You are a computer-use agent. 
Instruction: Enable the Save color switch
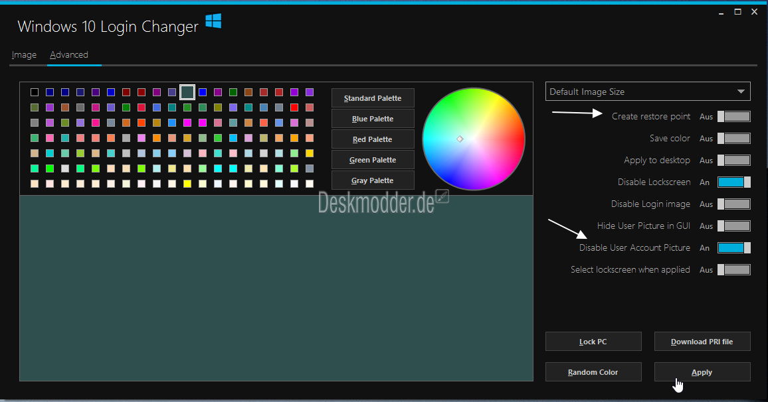pyautogui.click(x=733, y=139)
